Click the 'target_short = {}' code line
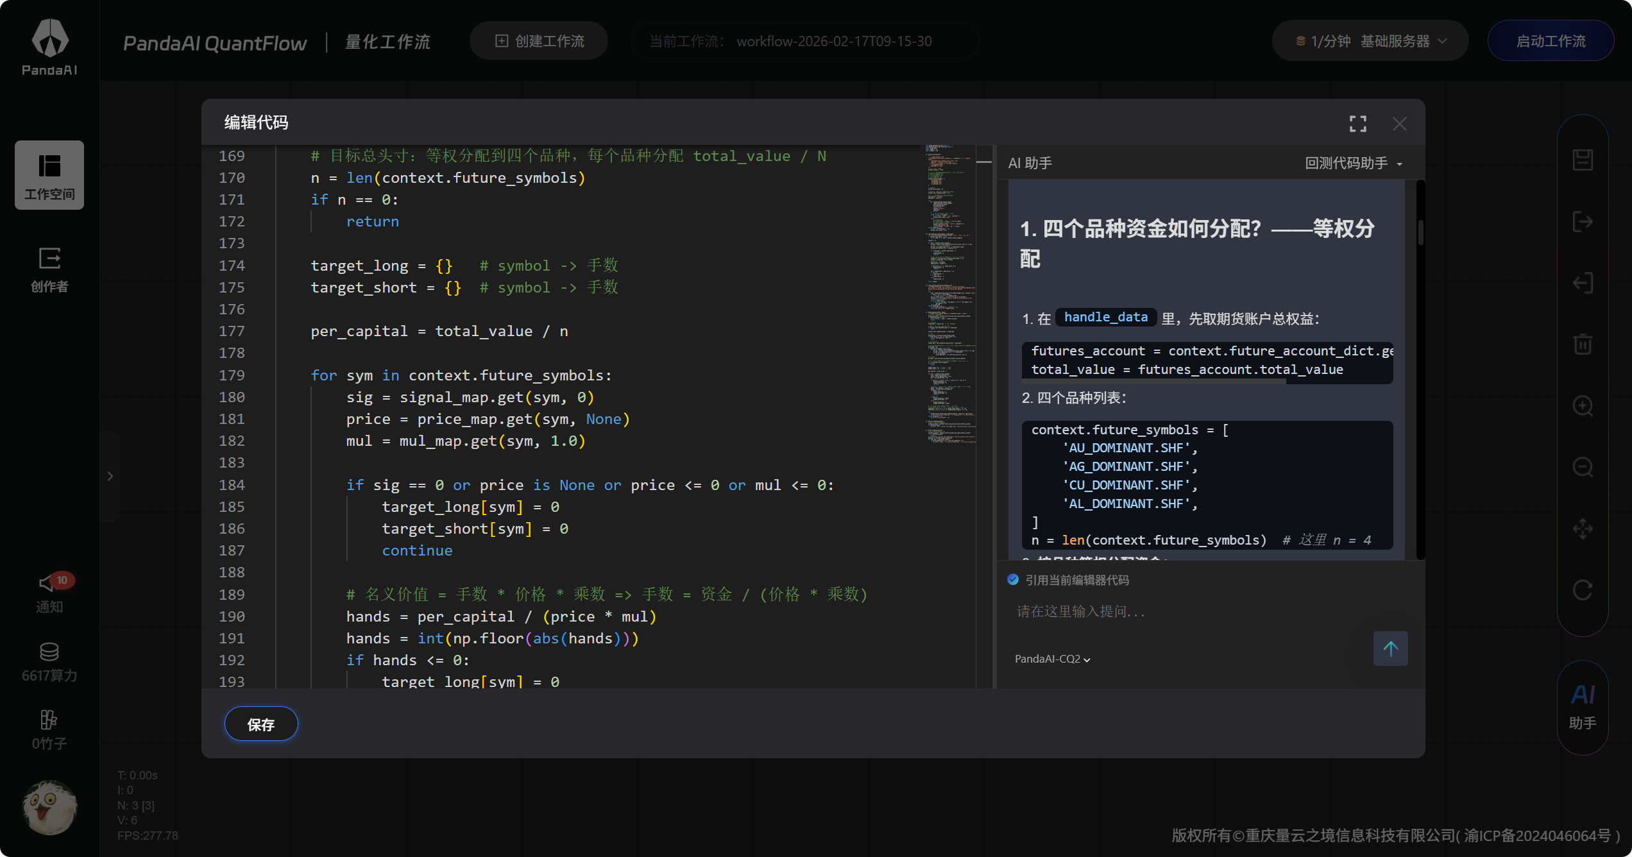This screenshot has height=857, width=1632. pos(386,287)
